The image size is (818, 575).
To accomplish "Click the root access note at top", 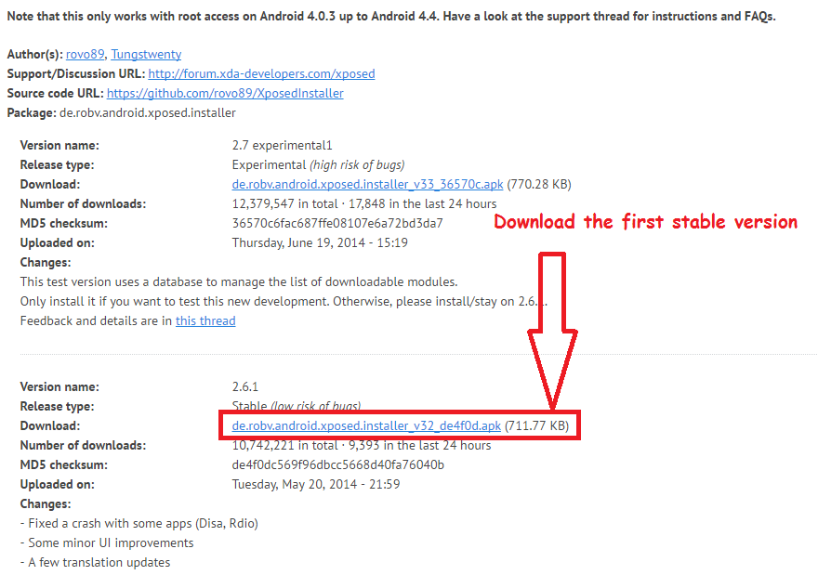I will 391,16.
